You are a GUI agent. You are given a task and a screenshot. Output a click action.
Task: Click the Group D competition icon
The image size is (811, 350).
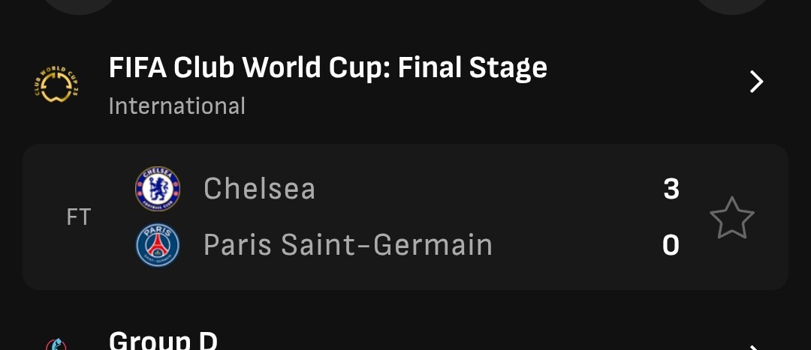coord(56,344)
